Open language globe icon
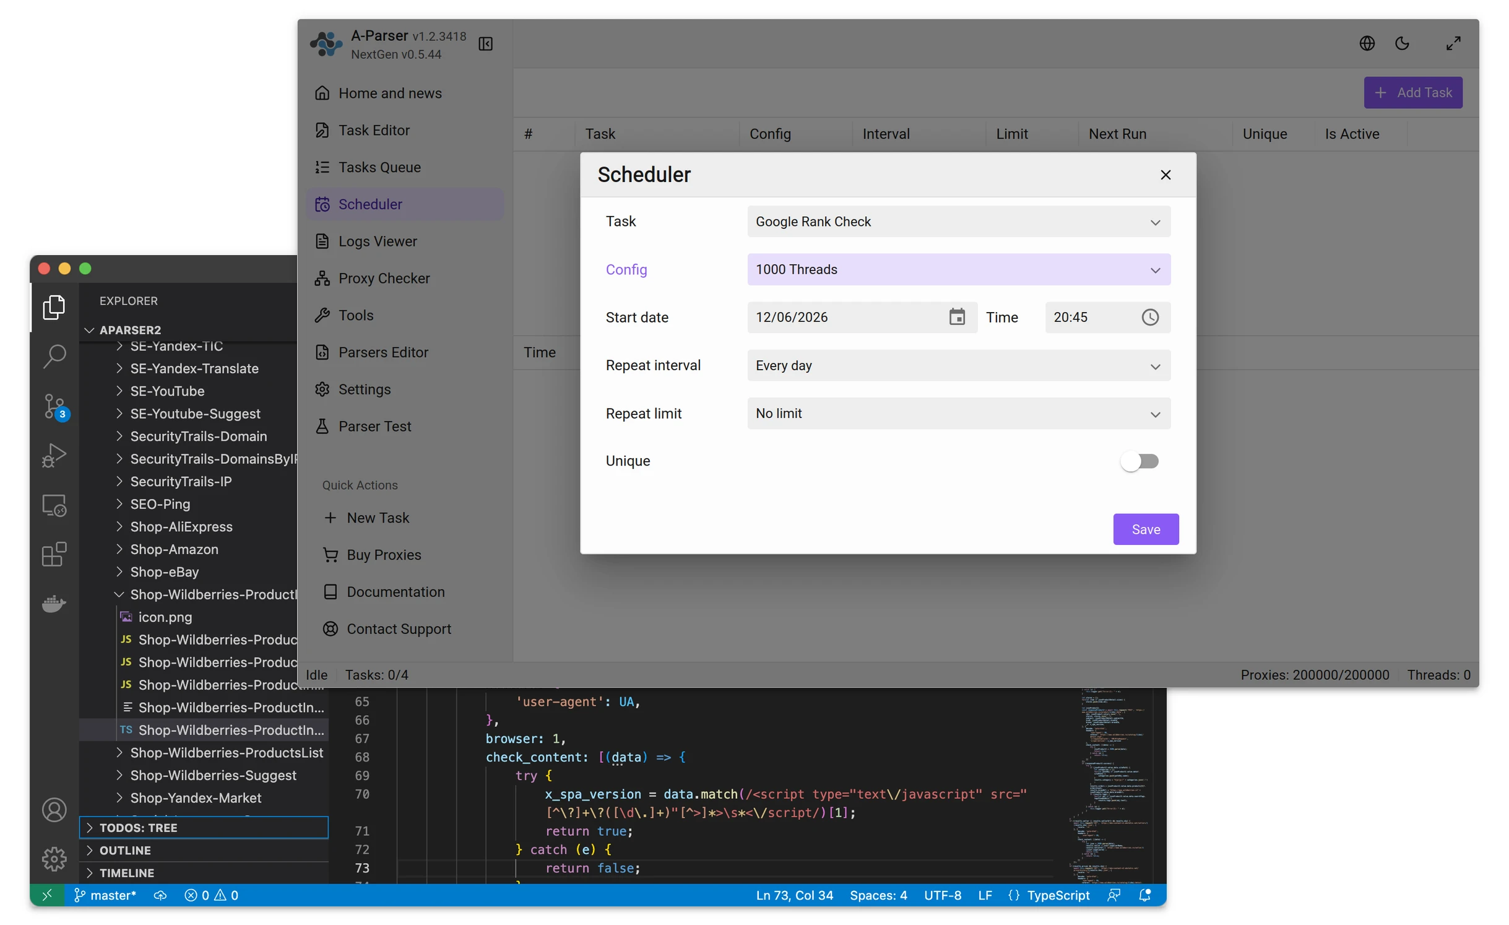Image resolution: width=1509 pixels, height=925 pixels. [x=1367, y=43]
